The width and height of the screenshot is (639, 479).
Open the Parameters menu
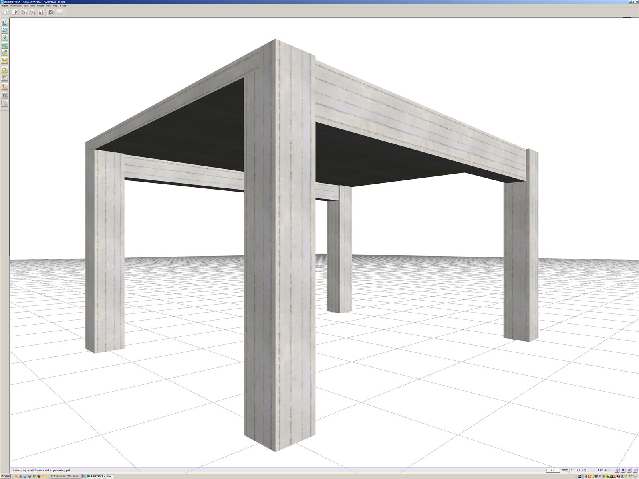(16, 6)
